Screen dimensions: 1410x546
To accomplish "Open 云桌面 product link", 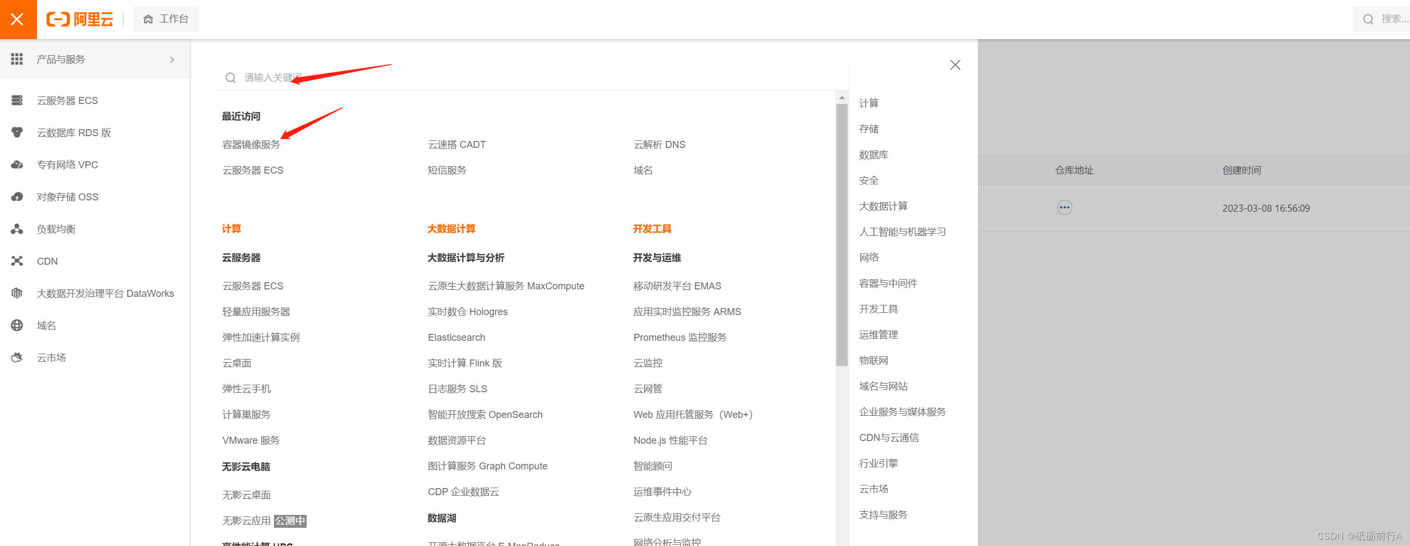I will click(237, 363).
